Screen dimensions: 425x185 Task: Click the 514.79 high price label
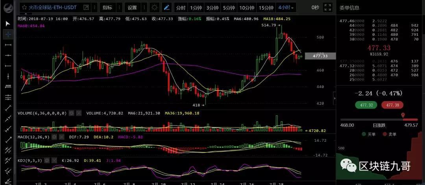click(269, 25)
